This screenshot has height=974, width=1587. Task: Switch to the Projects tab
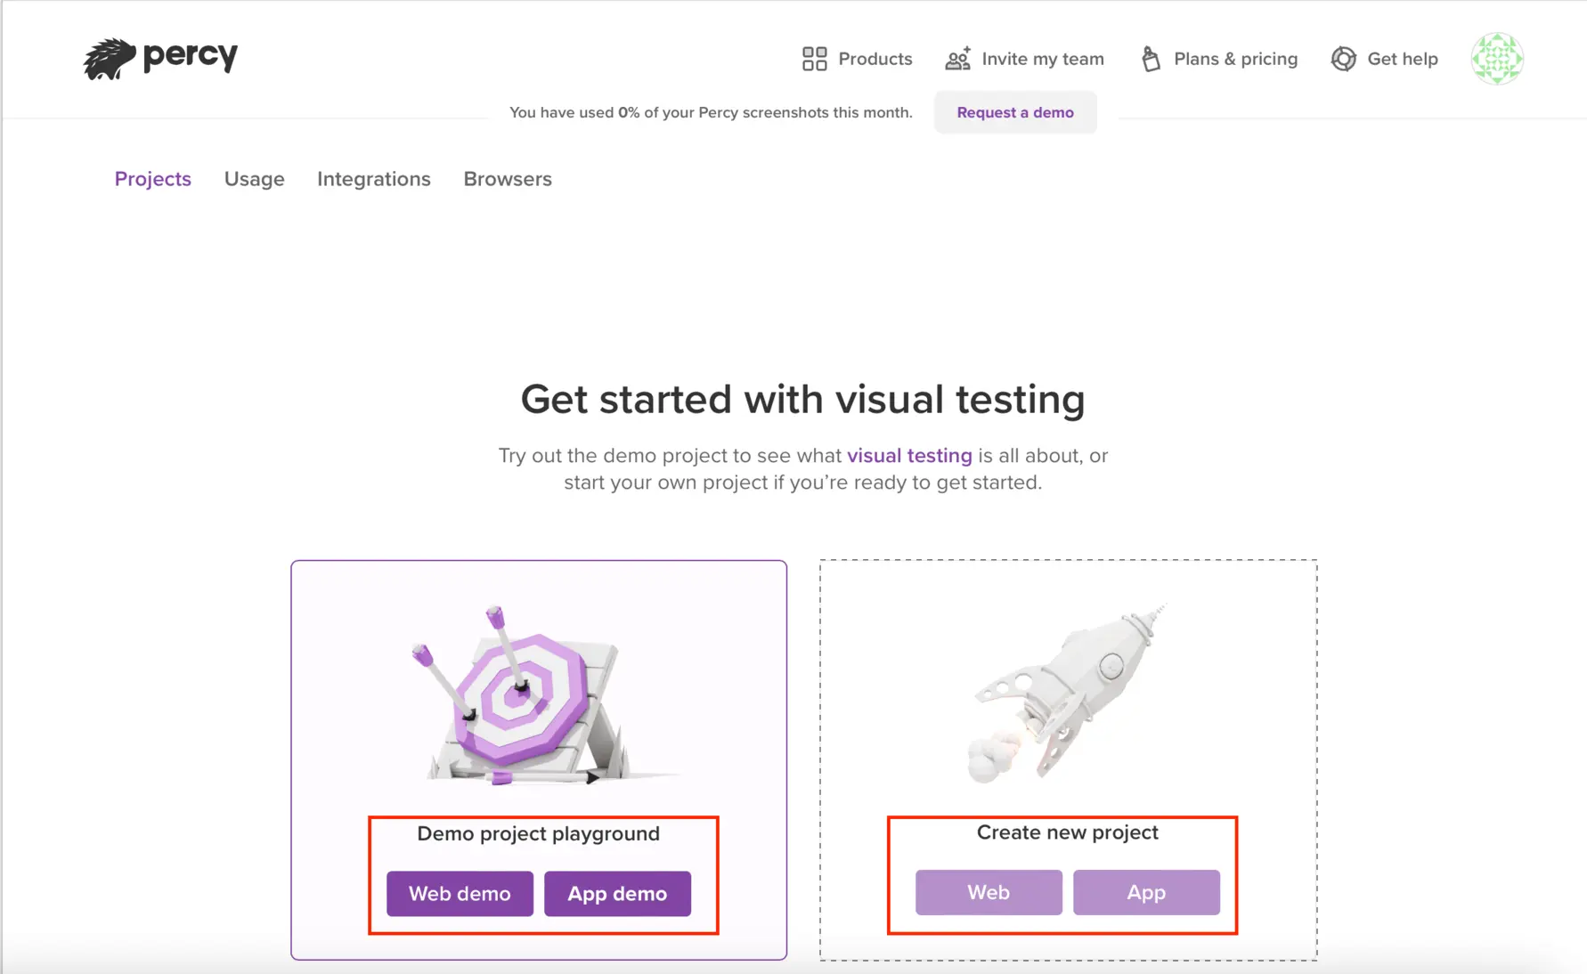153,179
